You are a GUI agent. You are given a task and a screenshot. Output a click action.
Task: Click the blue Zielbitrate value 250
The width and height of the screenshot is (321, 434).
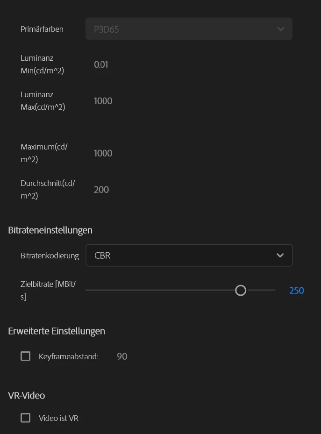[296, 291]
